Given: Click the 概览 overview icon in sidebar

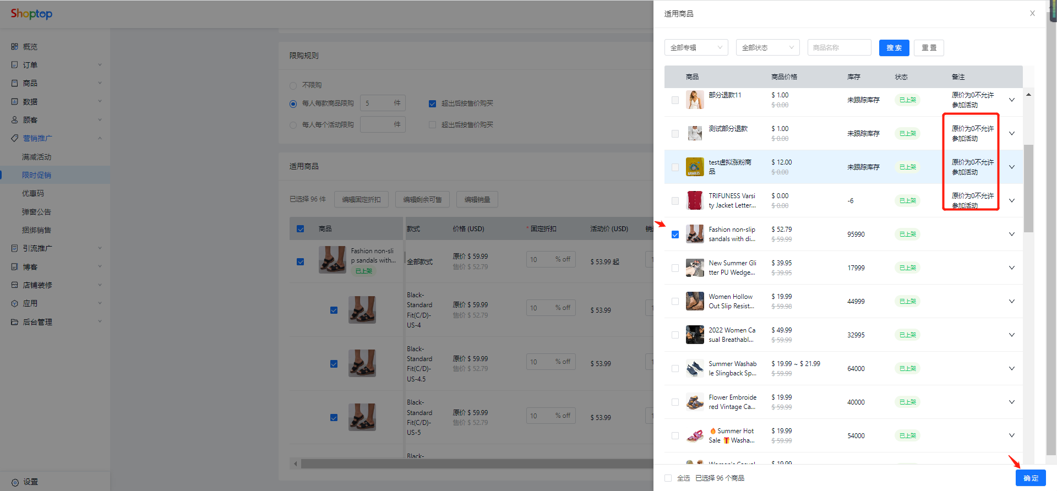Looking at the screenshot, I should click(x=15, y=47).
